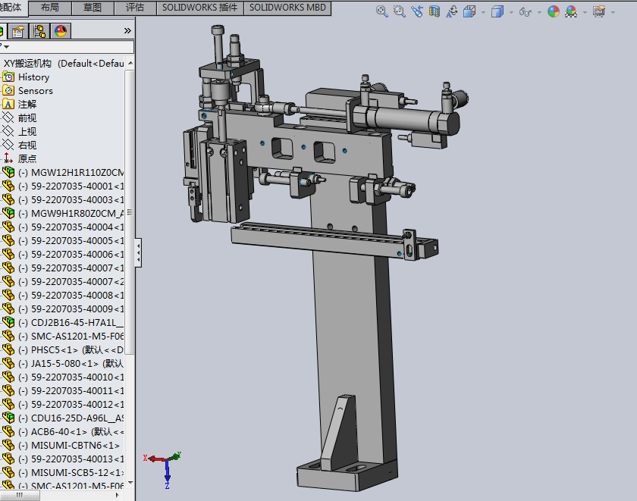
Task: Activate the Section View tool
Action: coord(435,12)
